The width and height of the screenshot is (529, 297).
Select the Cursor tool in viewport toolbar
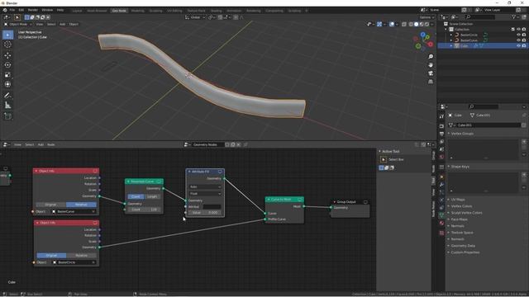click(x=7, y=45)
